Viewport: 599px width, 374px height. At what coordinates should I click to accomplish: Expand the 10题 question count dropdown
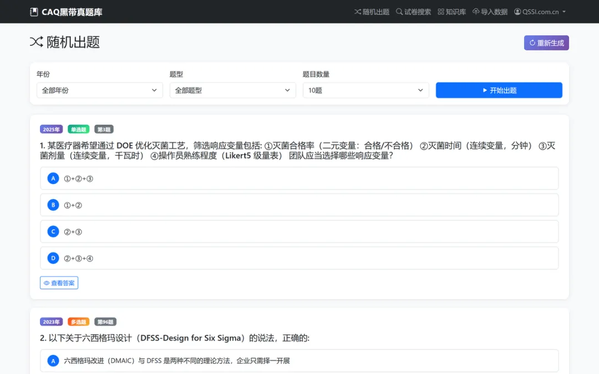click(366, 90)
